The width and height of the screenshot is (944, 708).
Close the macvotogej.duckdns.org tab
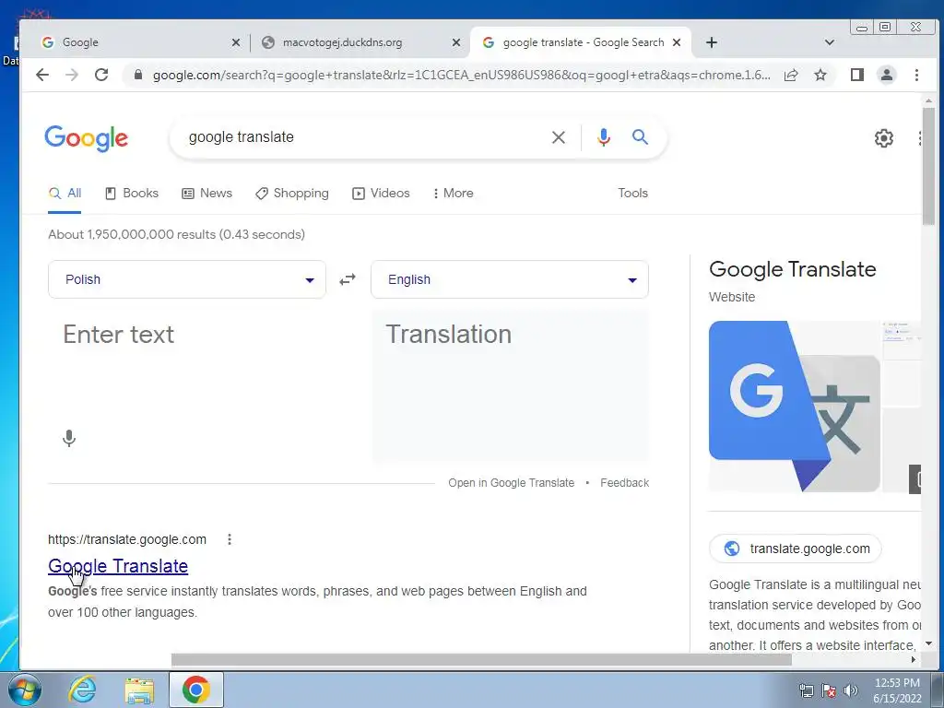(455, 42)
